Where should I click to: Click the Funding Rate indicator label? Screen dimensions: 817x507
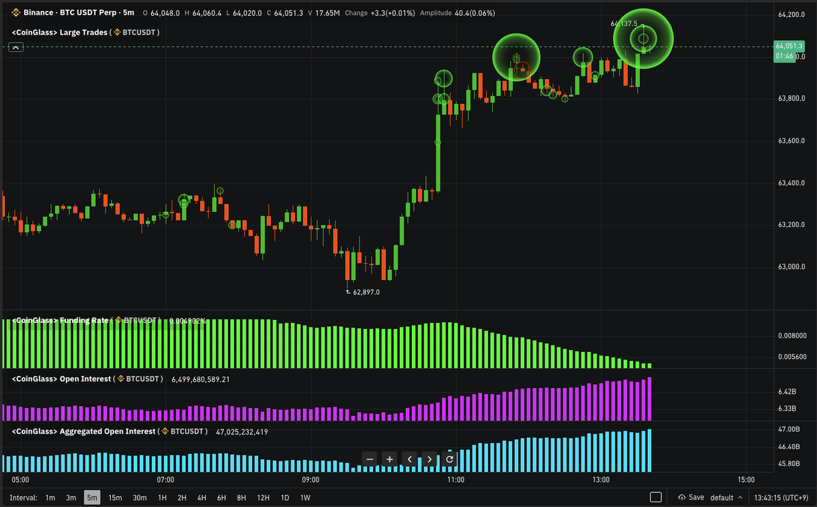(60, 320)
